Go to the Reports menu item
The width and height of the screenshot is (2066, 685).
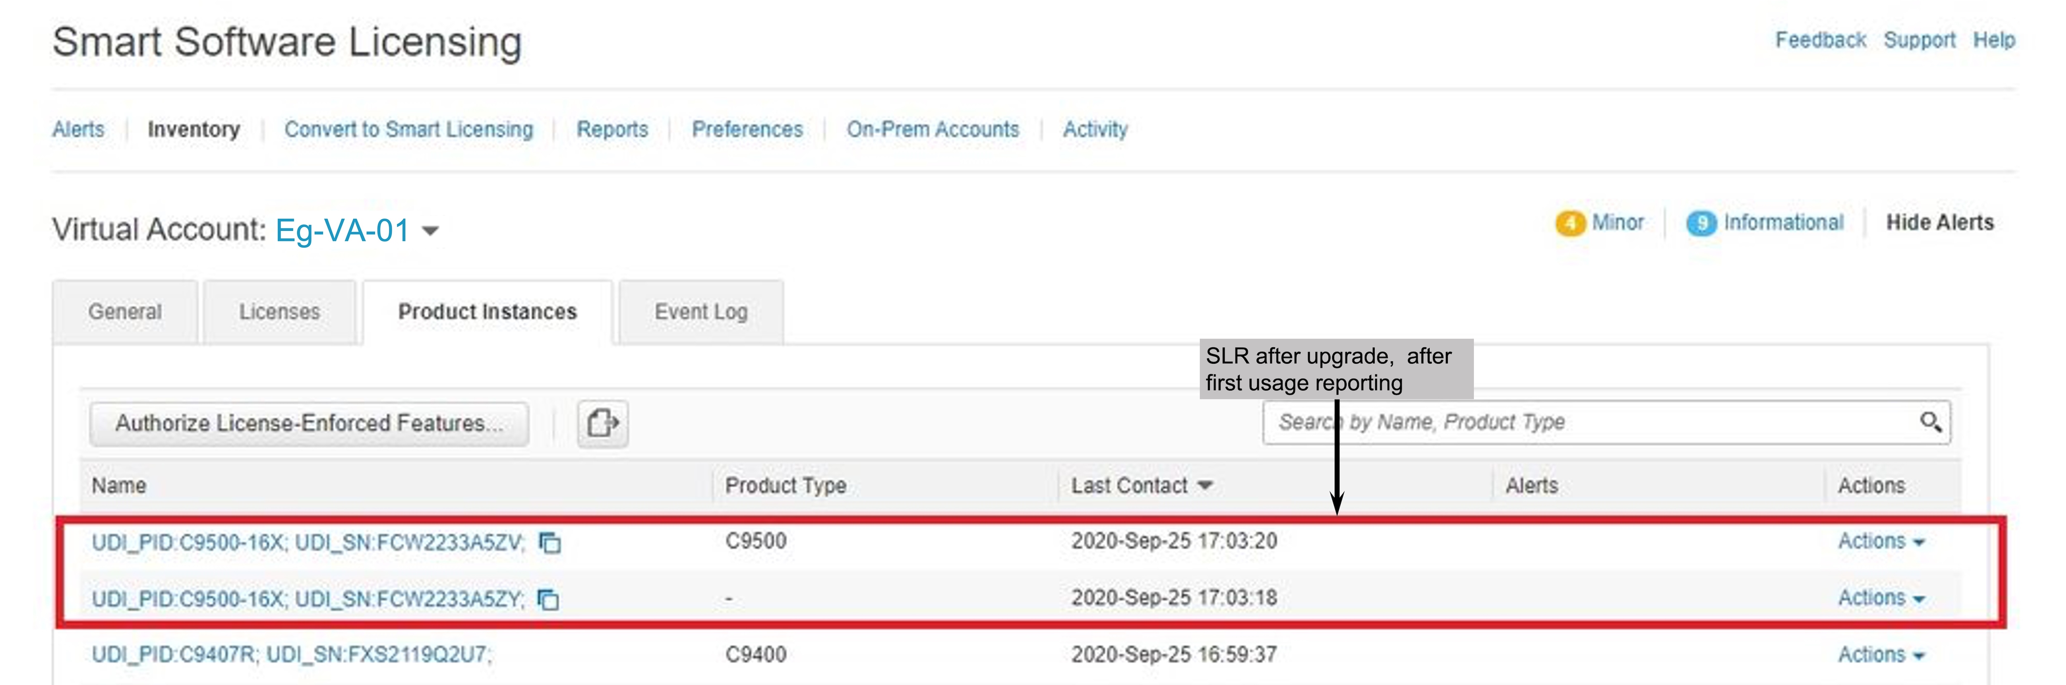tap(612, 129)
